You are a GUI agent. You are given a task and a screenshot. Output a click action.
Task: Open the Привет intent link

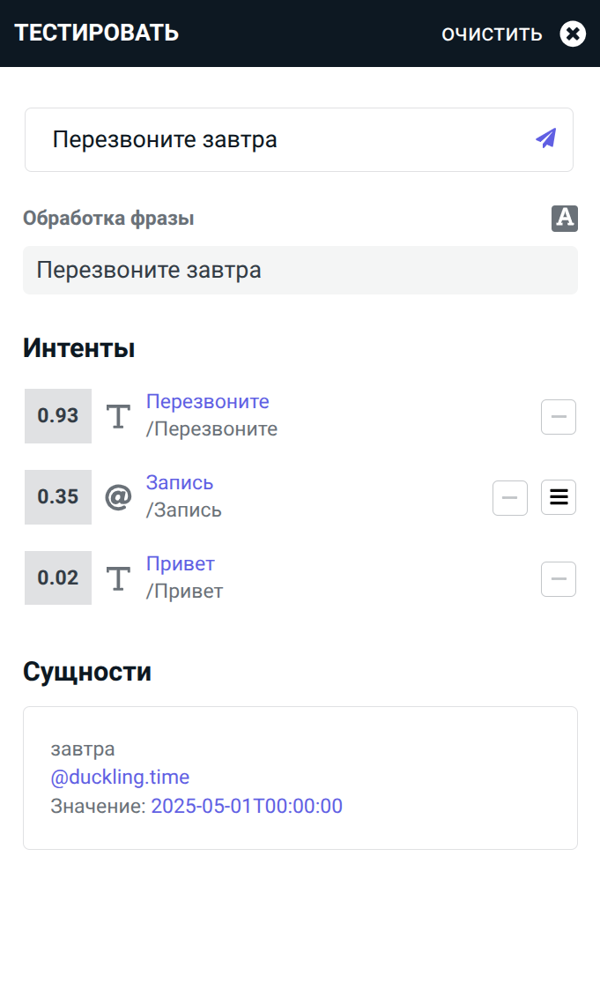[181, 564]
